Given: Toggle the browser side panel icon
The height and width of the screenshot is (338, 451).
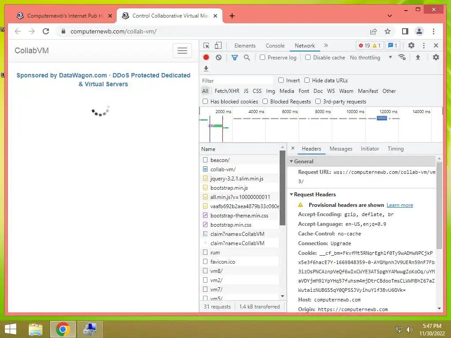Looking at the screenshot, I should [405, 31].
